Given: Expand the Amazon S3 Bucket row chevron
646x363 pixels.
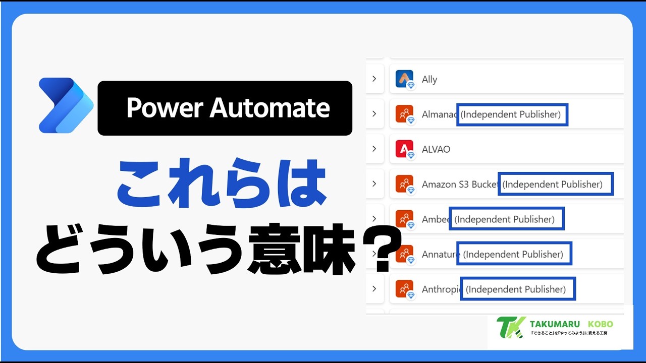Looking at the screenshot, I should coord(374,184).
